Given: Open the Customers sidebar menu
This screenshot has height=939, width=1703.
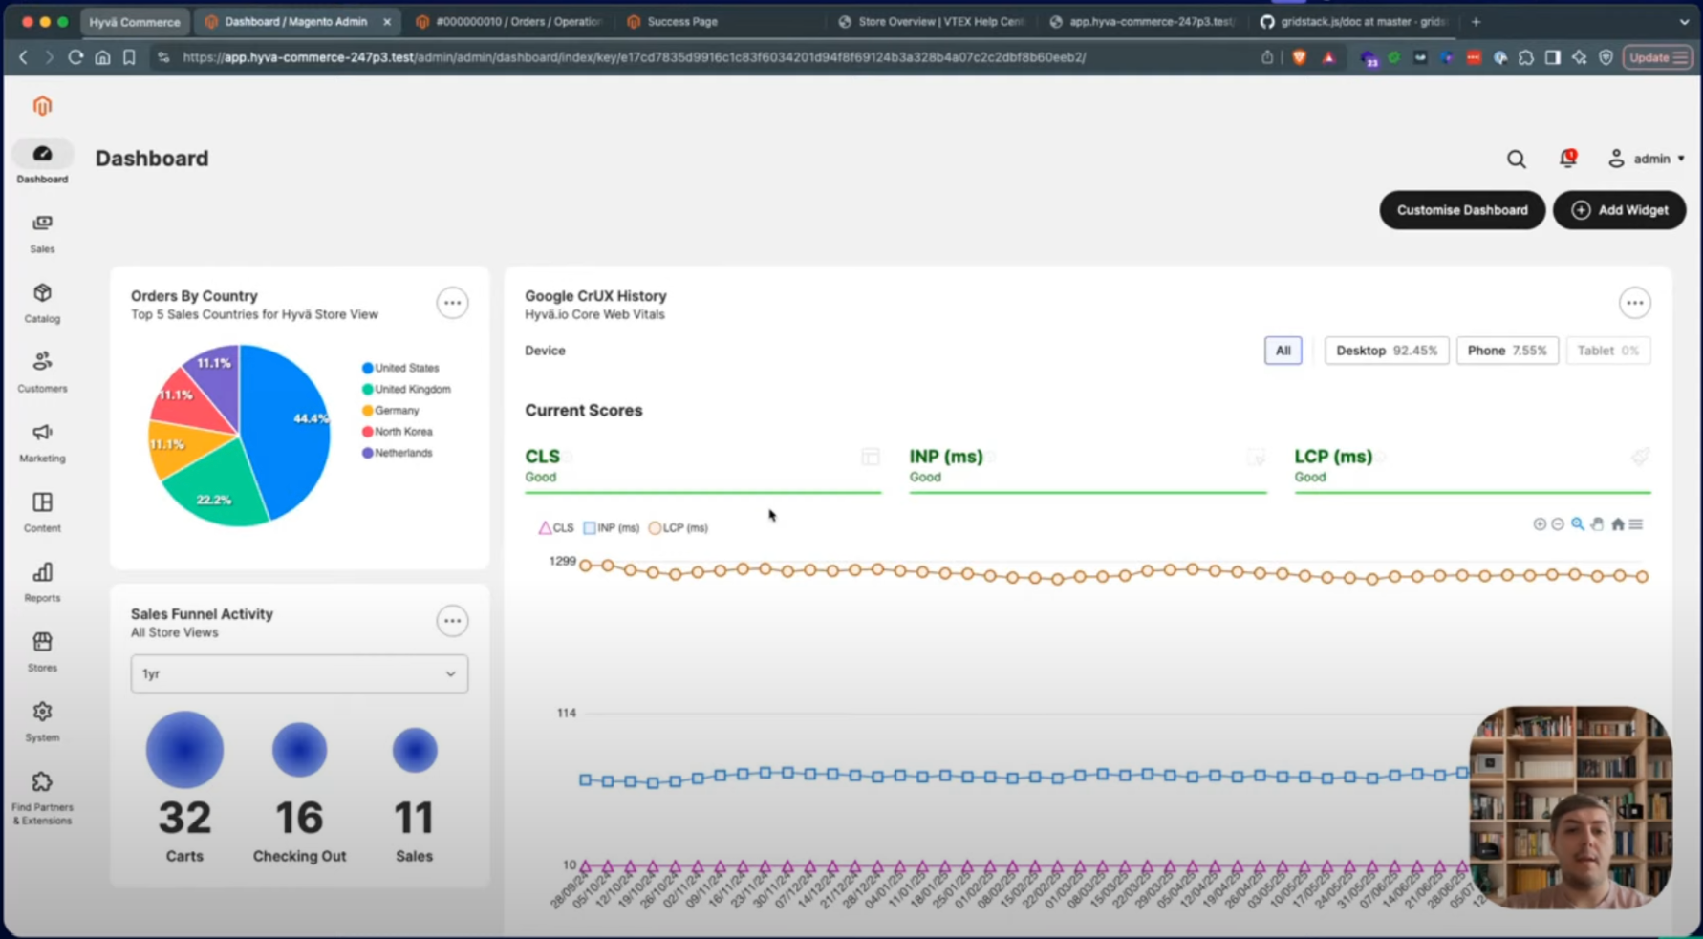Looking at the screenshot, I should pos(42,373).
